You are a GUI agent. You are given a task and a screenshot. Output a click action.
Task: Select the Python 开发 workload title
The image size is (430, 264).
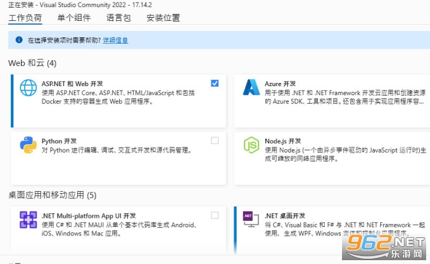click(x=59, y=141)
